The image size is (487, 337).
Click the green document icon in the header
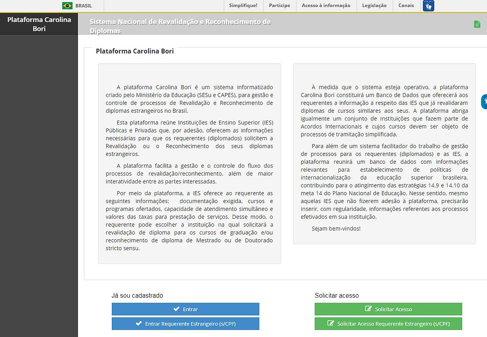477,24
